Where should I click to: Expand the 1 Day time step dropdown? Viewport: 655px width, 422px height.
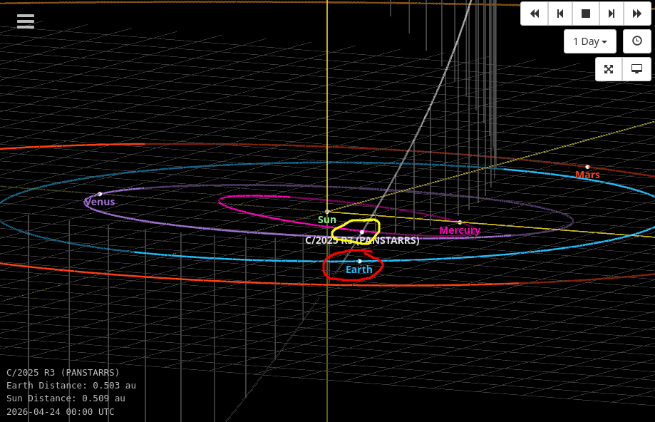coord(589,41)
